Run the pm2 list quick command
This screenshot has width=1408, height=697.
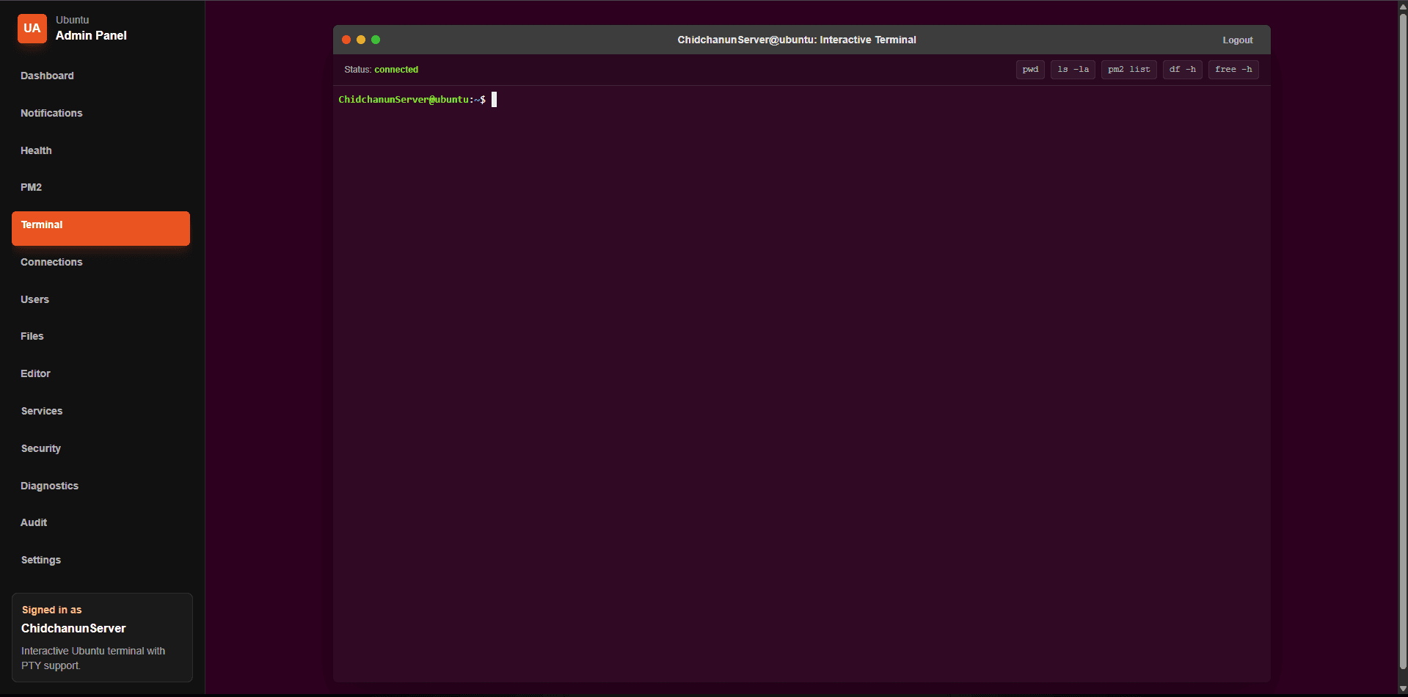[1128, 70]
